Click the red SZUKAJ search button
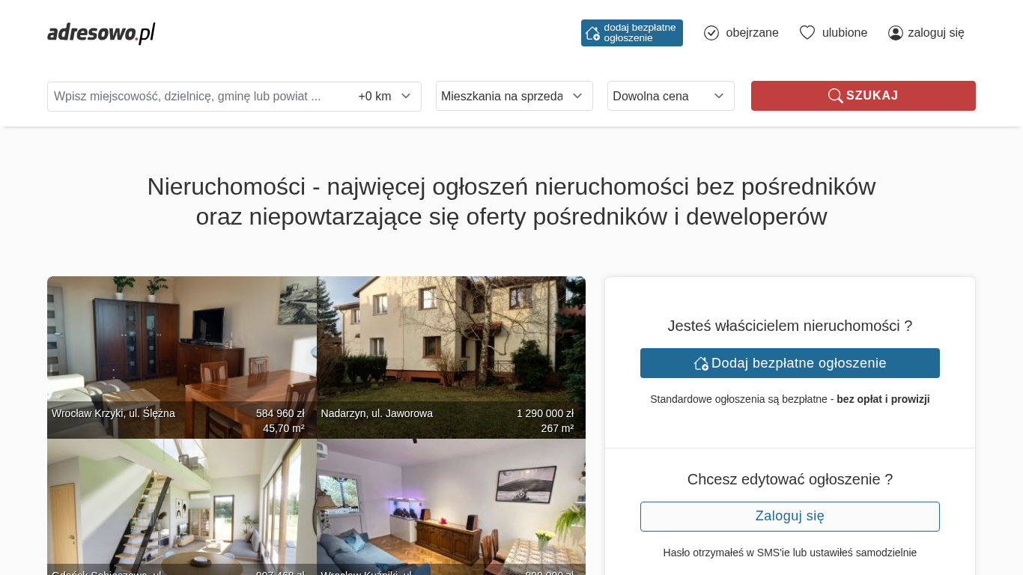 pyautogui.click(x=863, y=96)
